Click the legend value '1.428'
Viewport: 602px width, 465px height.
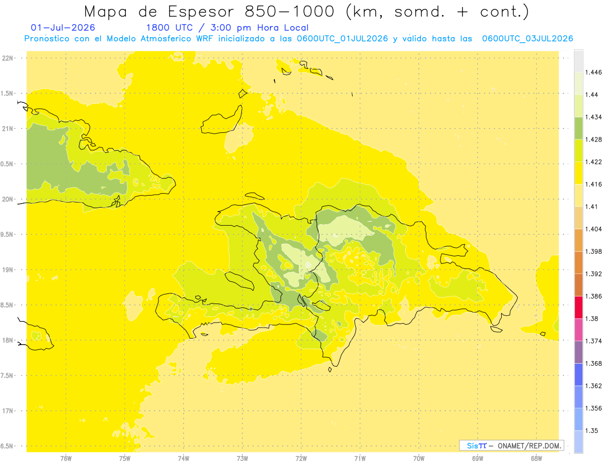pos(594,139)
